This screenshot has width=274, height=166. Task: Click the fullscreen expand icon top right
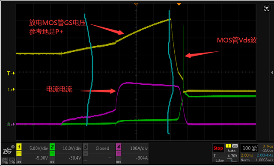pos(267,8)
